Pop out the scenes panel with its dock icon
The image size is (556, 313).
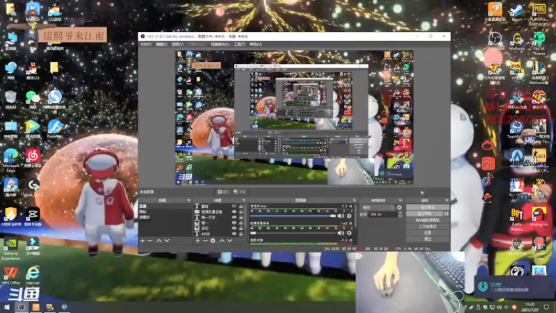(x=188, y=200)
